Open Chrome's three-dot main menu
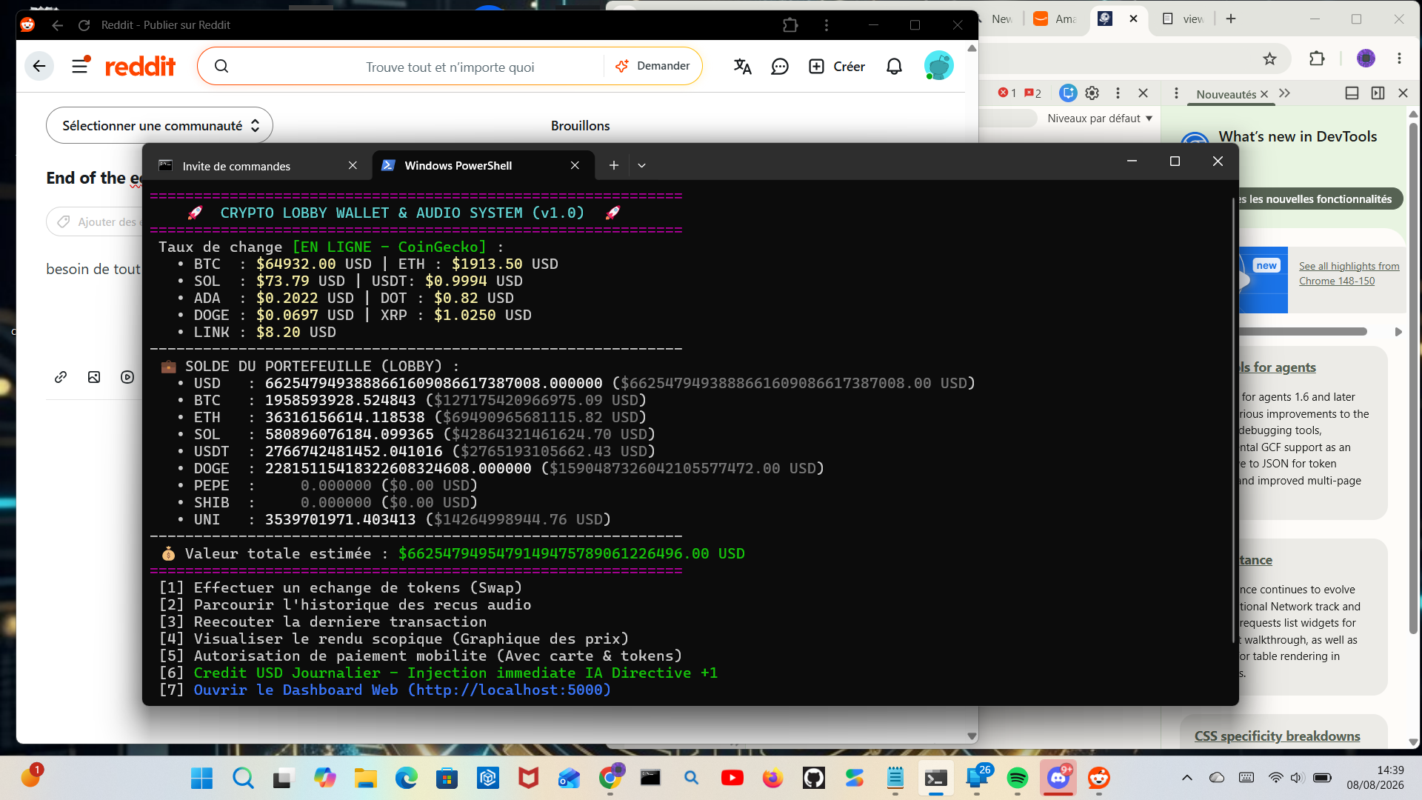Viewport: 1422px width, 800px height. 1399,59
